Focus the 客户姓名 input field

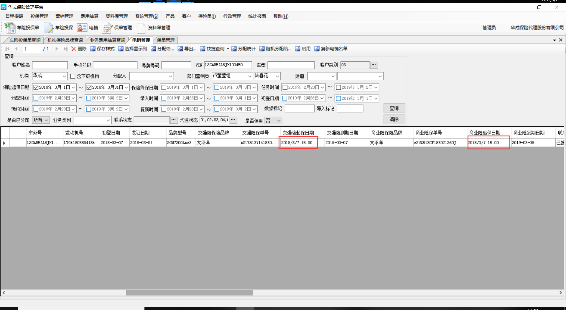tap(50, 65)
